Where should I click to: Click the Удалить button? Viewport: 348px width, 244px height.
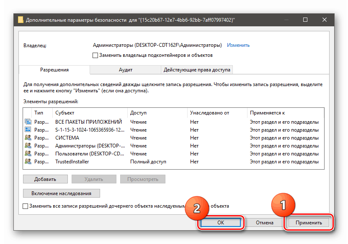(94, 179)
